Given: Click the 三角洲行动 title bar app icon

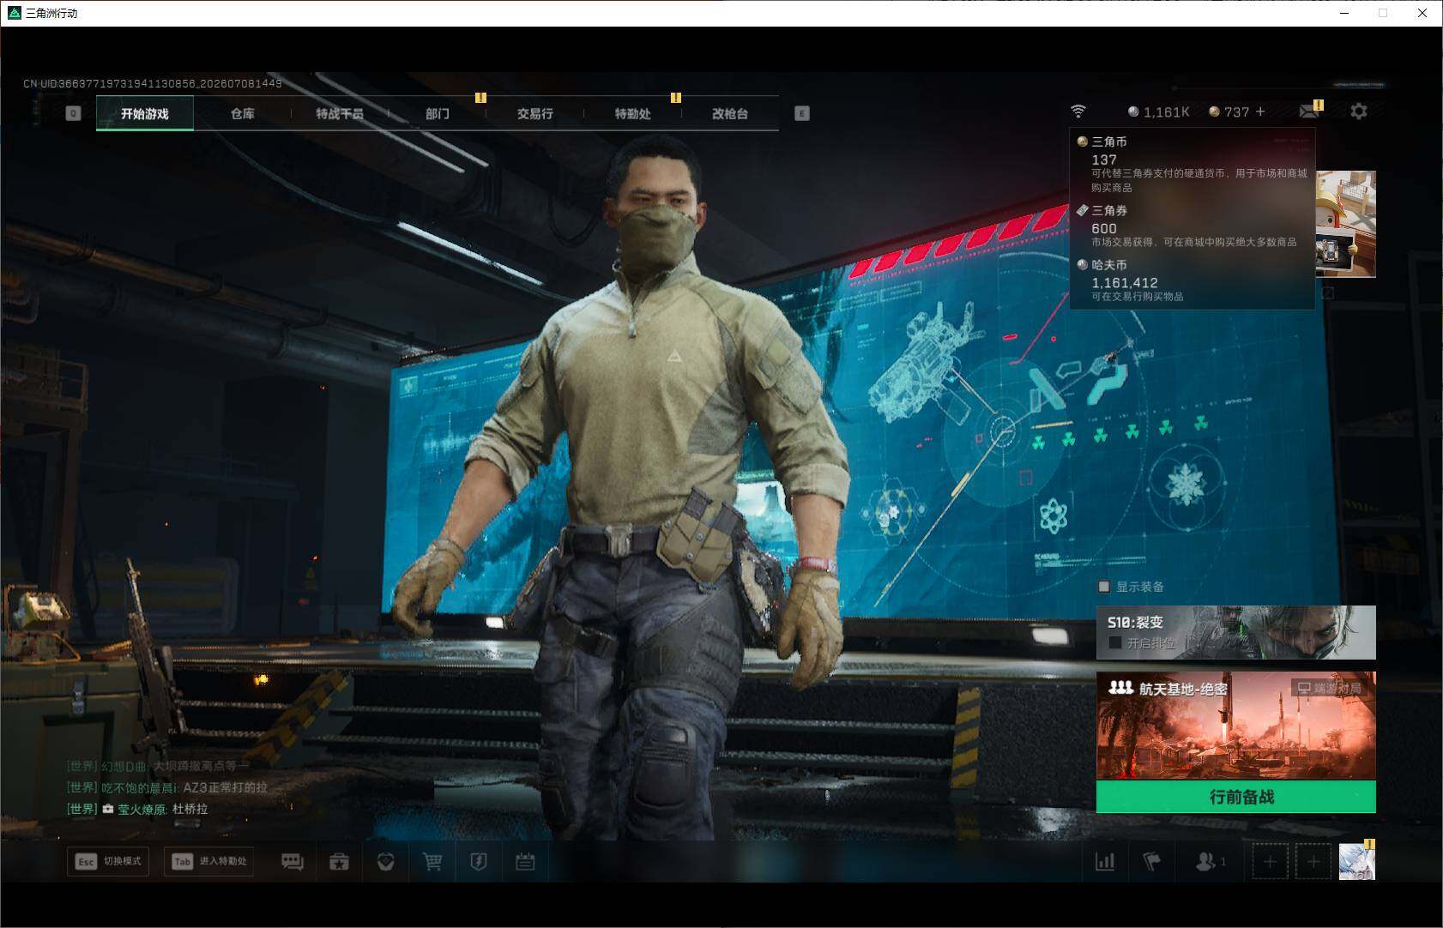Looking at the screenshot, I should (x=14, y=13).
